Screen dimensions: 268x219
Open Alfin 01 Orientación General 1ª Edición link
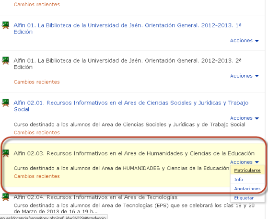pos(128,29)
